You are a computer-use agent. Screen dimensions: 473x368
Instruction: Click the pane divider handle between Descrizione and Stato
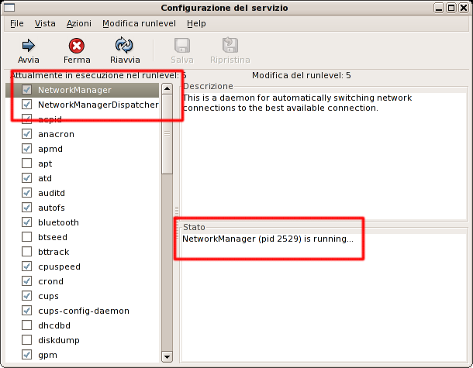pyautogui.click(x=177, y=210)
